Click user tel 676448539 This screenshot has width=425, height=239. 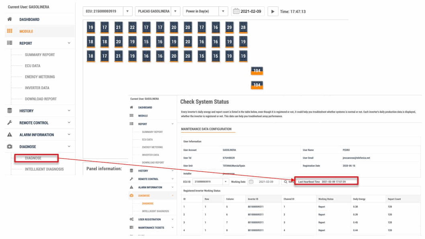(x=229, y=158)
